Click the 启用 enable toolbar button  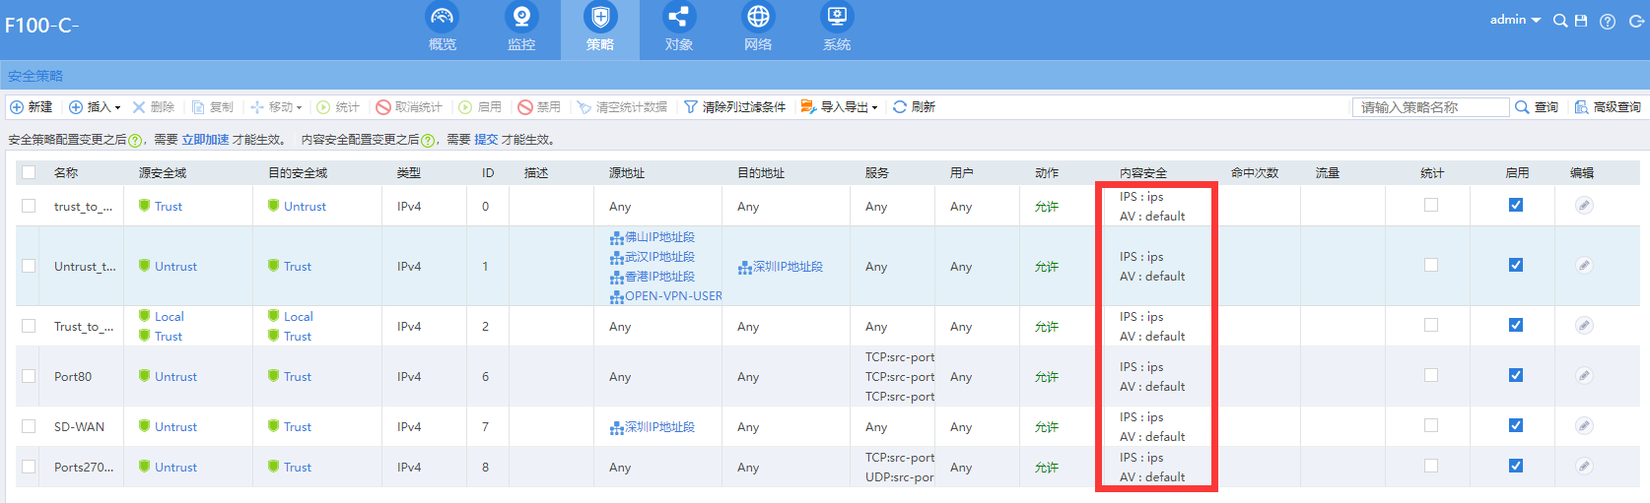pyautogui.click(x=480, y=107)
